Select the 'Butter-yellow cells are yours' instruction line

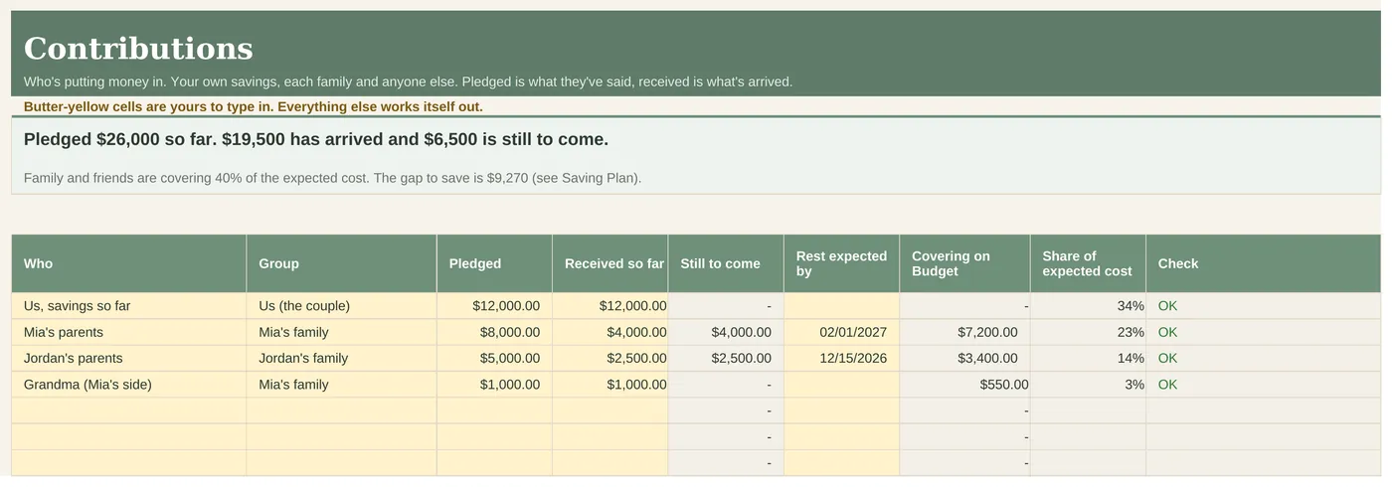click(x=254, y=106)
